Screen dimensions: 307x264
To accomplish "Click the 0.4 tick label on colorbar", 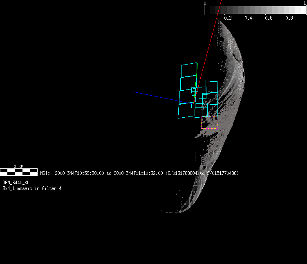I will tap(248, 18).
